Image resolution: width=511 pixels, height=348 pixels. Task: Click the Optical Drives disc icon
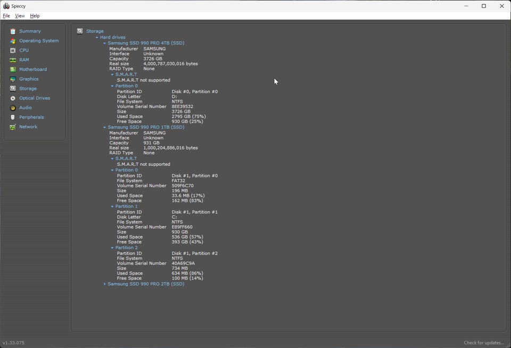tap(13, 98)
